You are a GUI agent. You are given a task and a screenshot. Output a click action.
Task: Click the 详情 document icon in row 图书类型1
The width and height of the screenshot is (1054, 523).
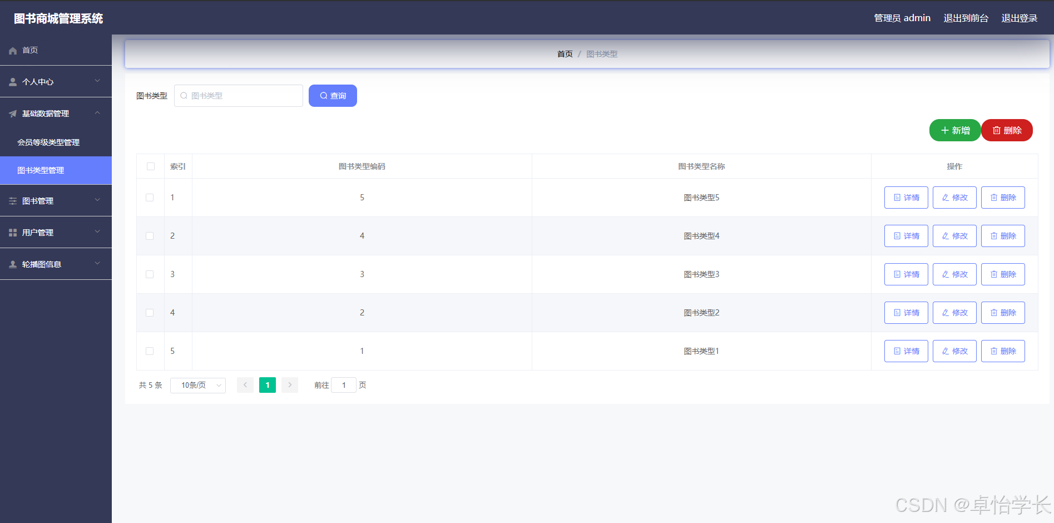click(897, 351)
